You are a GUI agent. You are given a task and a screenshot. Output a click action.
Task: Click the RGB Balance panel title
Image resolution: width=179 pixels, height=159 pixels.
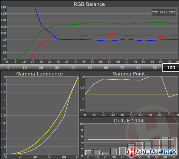click(x=89, y=4)
